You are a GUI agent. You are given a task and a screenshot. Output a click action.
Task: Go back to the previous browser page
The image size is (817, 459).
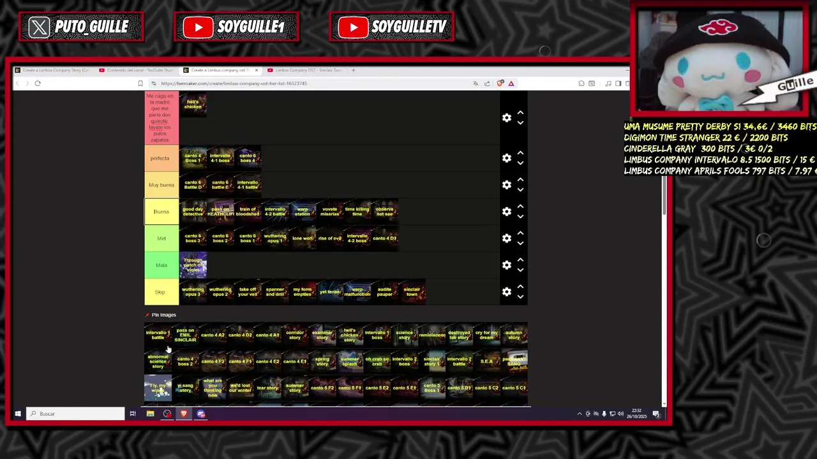(x=17, y=84)
